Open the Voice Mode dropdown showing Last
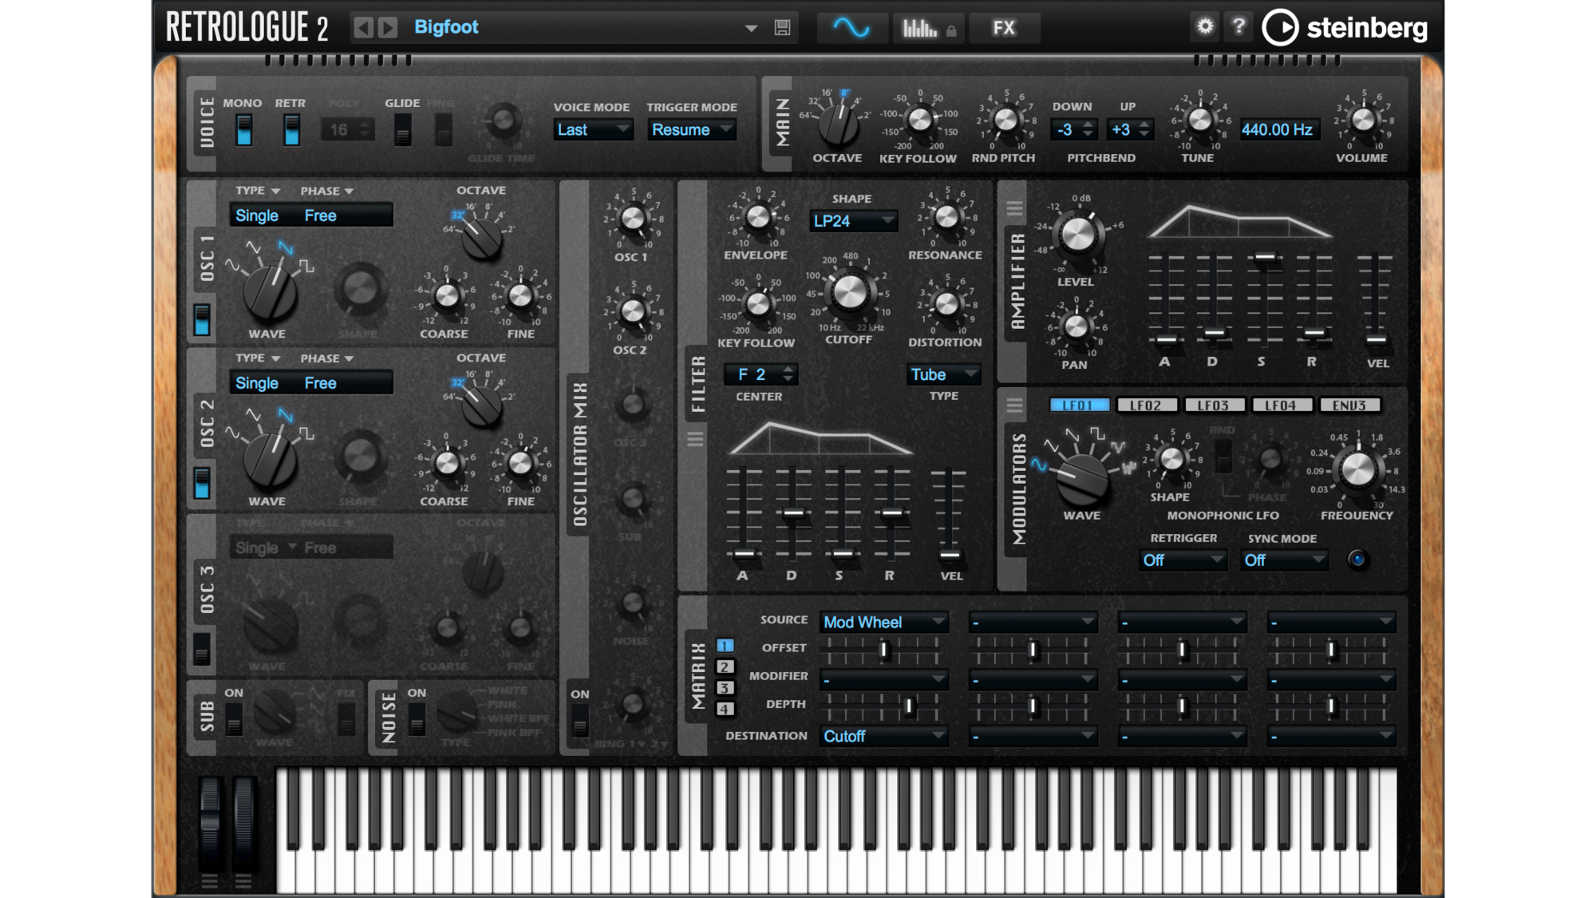 click(593, 129)
